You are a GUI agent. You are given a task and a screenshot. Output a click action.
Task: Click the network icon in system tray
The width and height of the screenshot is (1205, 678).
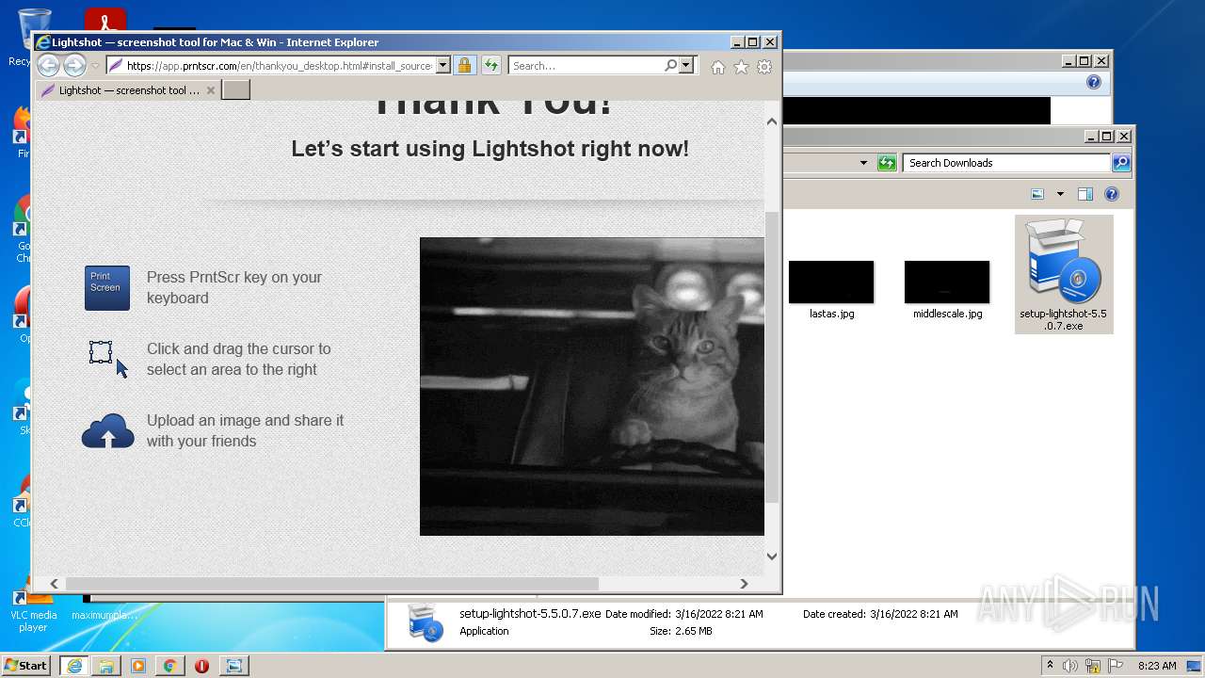[1093, 666]
